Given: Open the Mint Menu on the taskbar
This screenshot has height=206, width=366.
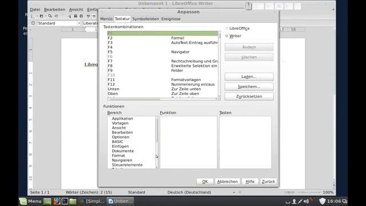Looking at the screenshot, I should pos(30,201).
